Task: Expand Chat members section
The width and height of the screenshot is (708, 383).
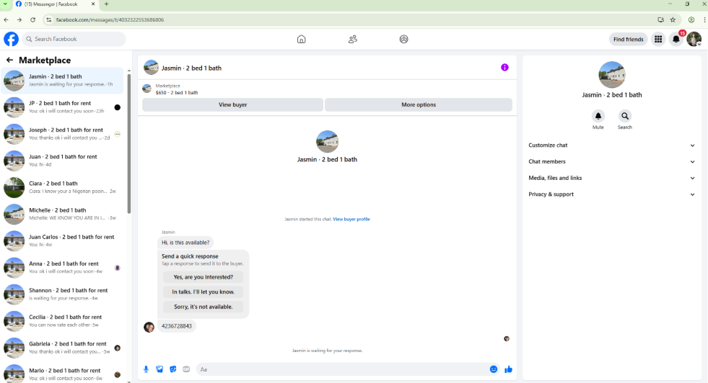Action: [611, 161]
